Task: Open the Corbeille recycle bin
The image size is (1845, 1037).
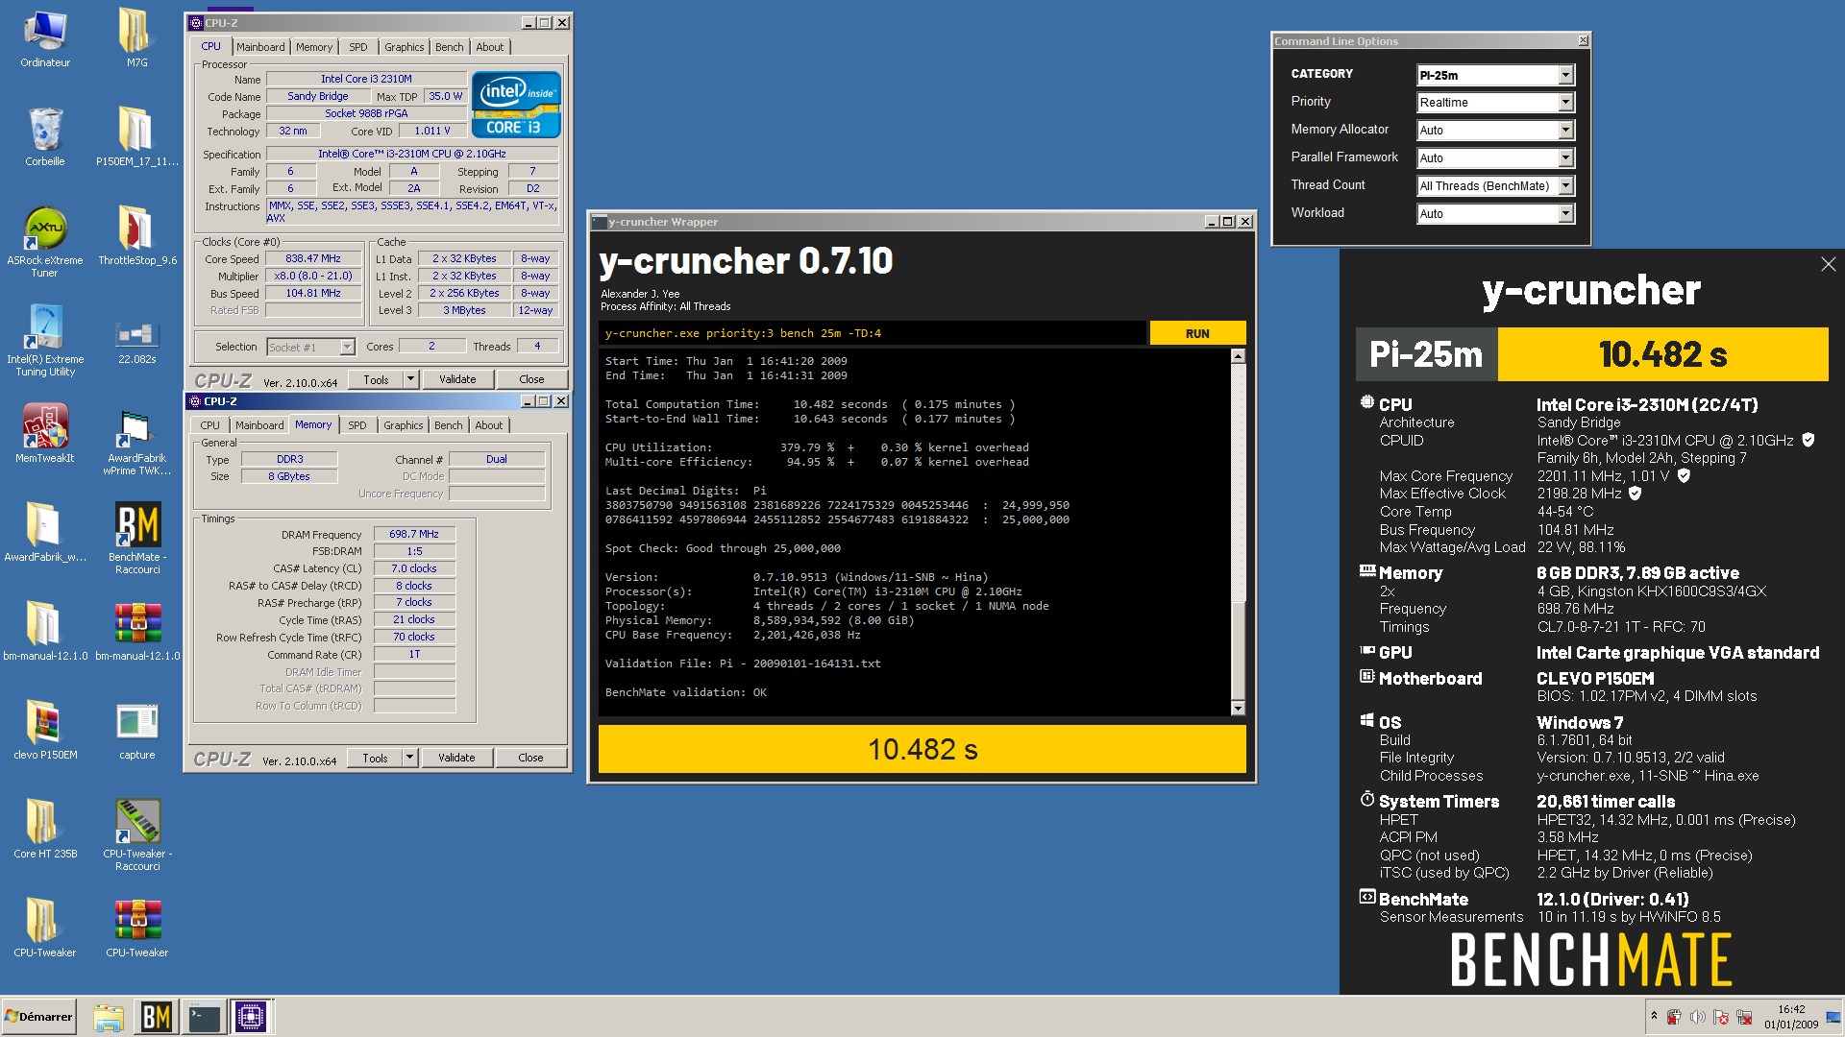Action: pyautogui.click(x=45, y=136)
